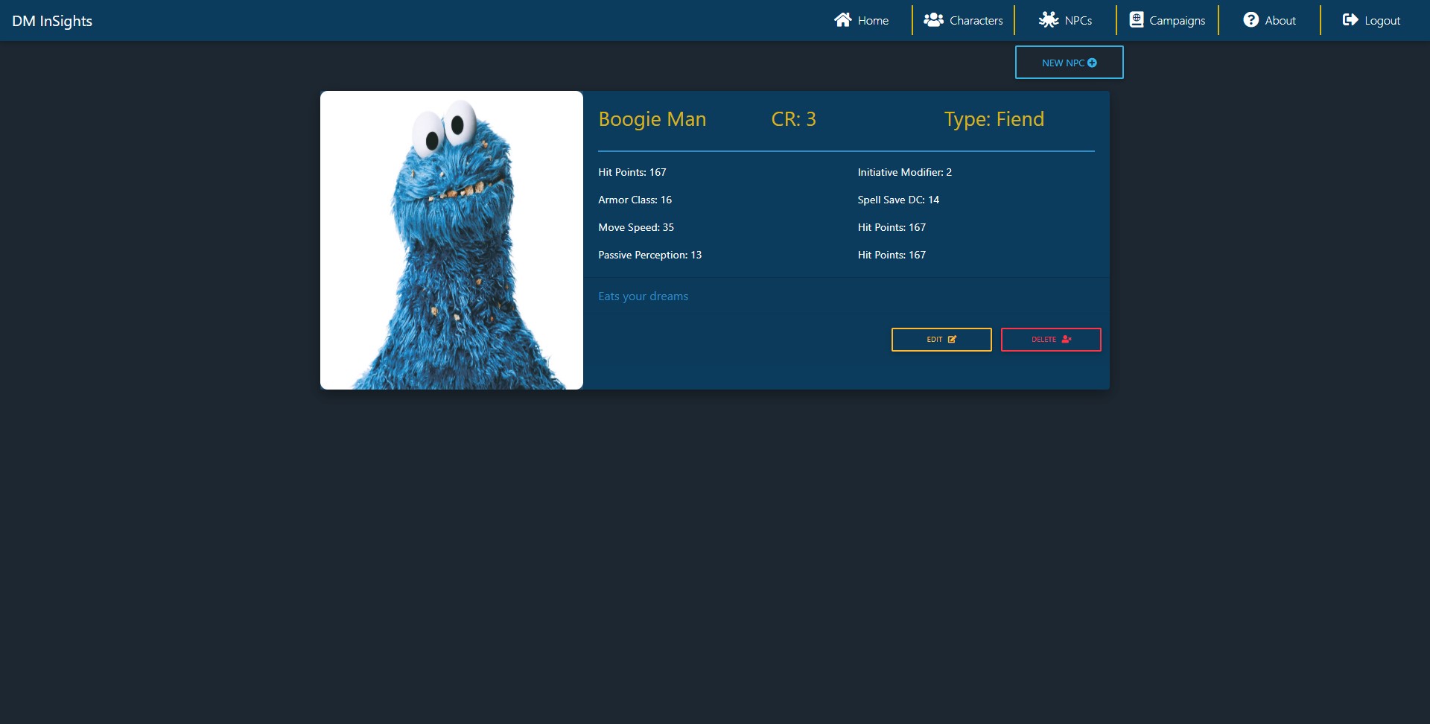This screenshot has height=724, width=1430.
Task: Open the About page
Action: click(1269, 20)
